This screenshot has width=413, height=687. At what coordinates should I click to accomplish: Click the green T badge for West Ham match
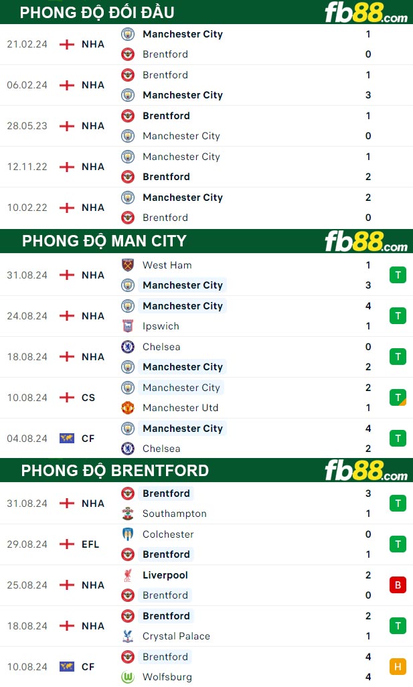tap(398, 275)
